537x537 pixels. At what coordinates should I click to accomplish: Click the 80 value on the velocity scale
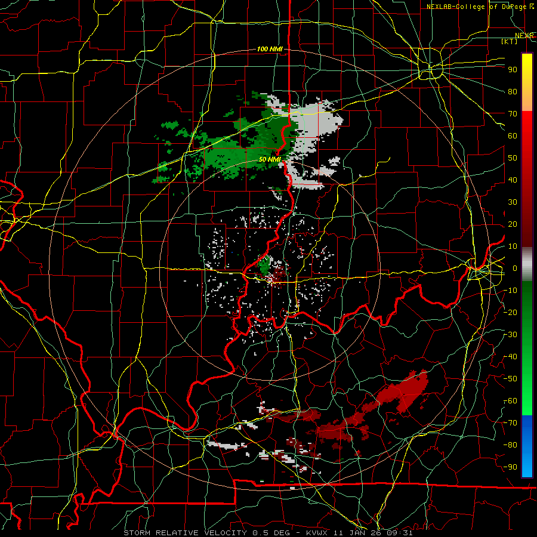[513, 92]
